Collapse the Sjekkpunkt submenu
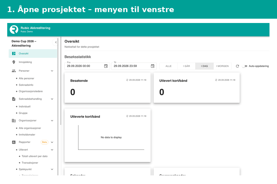The height and width of the screenshot is (184, 277). click(52, 169)
